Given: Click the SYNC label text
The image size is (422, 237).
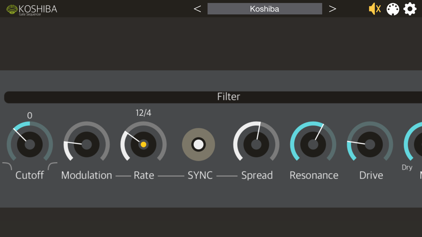Looking at the screenshot, I should click(x=200, y=175).
